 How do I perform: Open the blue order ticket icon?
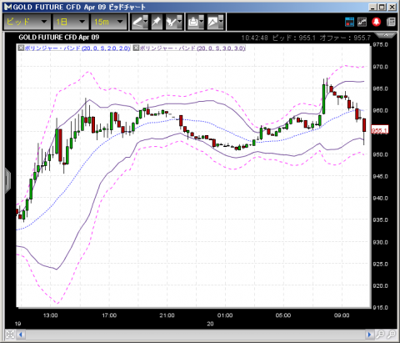(349, 22)
